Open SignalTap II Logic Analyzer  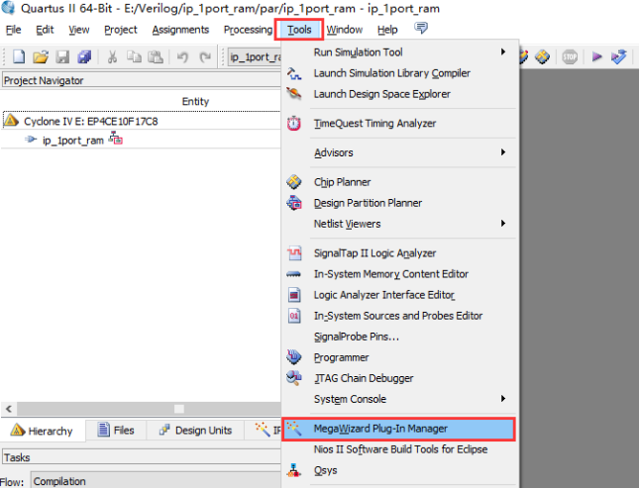[x=400, y=252]
